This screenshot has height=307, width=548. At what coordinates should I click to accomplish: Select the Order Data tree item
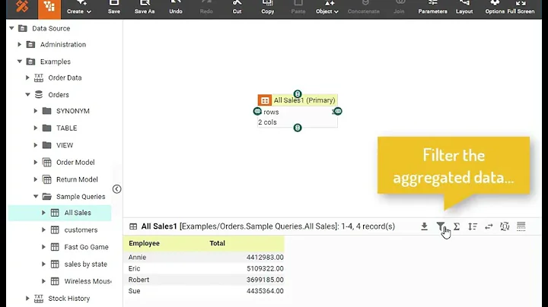[x=65, y=78]
